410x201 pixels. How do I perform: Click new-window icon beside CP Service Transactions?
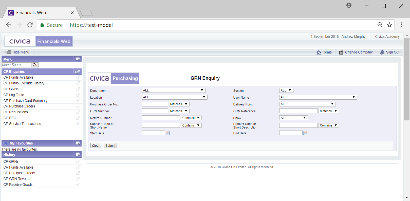[x=78, y=124]
